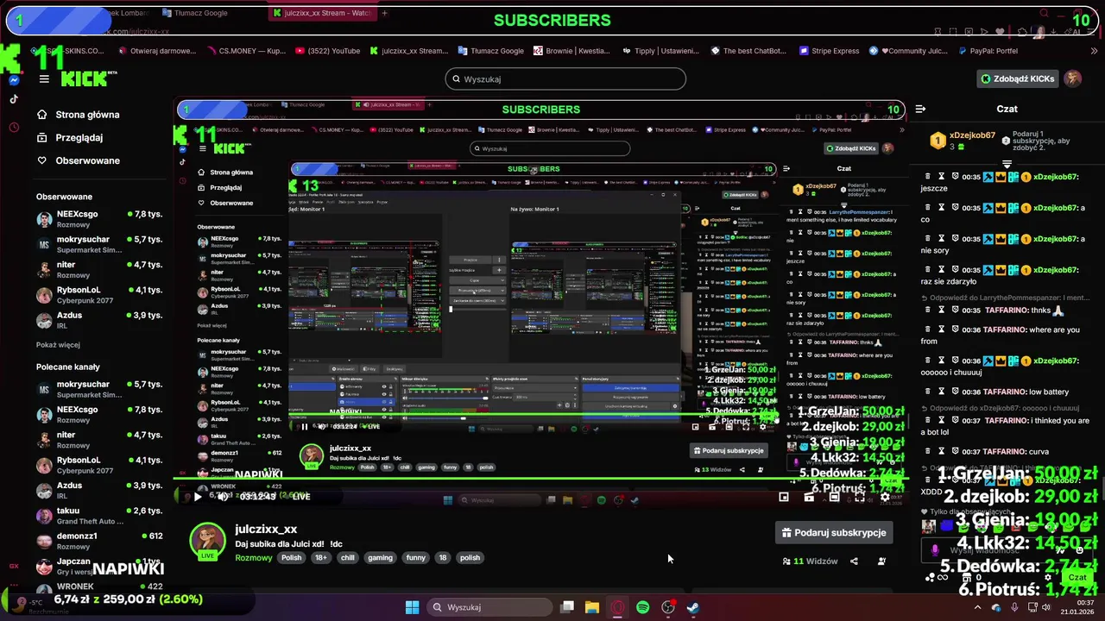Open TikTok in the Opera sidebar
Viewport: 1105px width, 621px height.
click(14, 98)
